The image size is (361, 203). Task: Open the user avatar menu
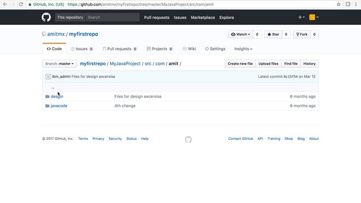(314, 17)
